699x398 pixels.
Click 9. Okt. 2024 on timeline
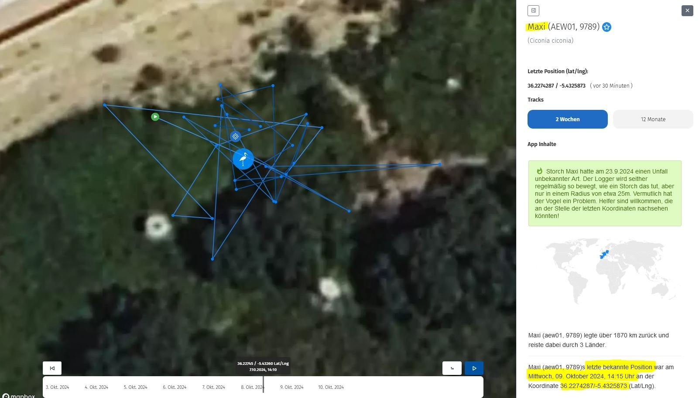tap(291, 387)
